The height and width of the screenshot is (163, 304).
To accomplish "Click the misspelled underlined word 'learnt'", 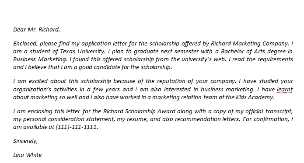I will pos(285,90).
